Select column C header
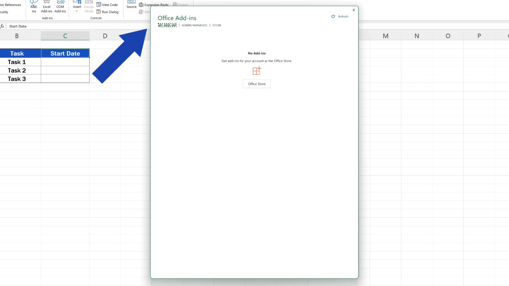 pos(65,36)
